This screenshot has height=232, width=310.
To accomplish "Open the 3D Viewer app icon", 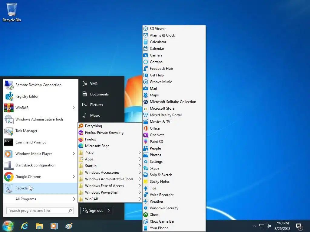I will 146,29.
